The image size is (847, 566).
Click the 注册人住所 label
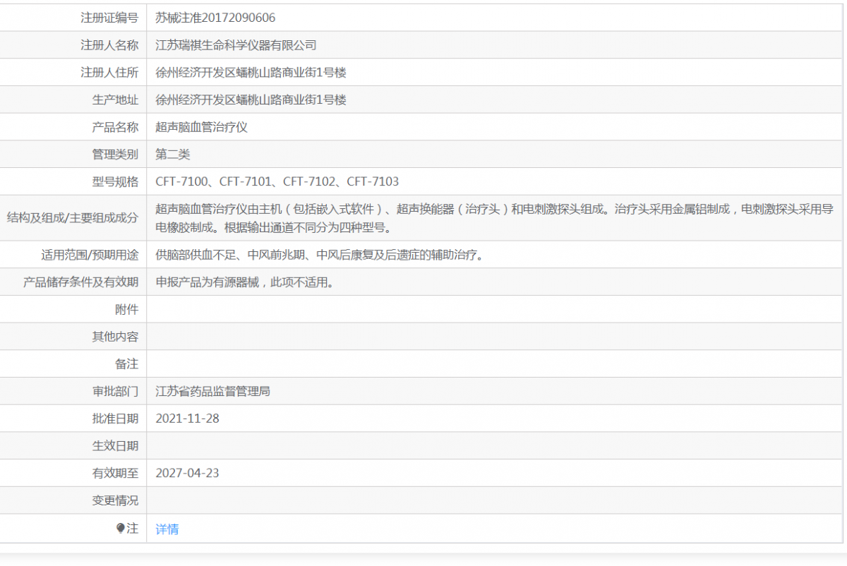pyautogui.click(x=109, y=73)
